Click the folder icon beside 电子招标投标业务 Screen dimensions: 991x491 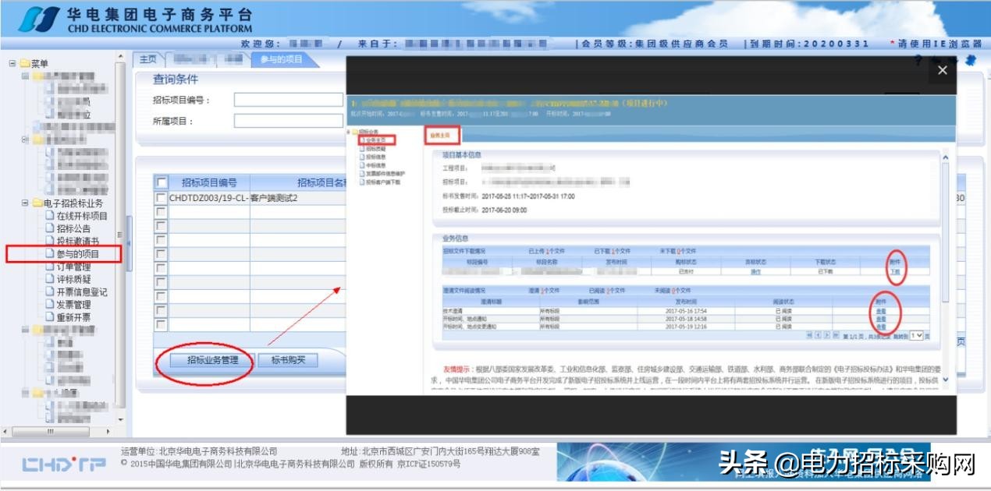coord(37,203)
